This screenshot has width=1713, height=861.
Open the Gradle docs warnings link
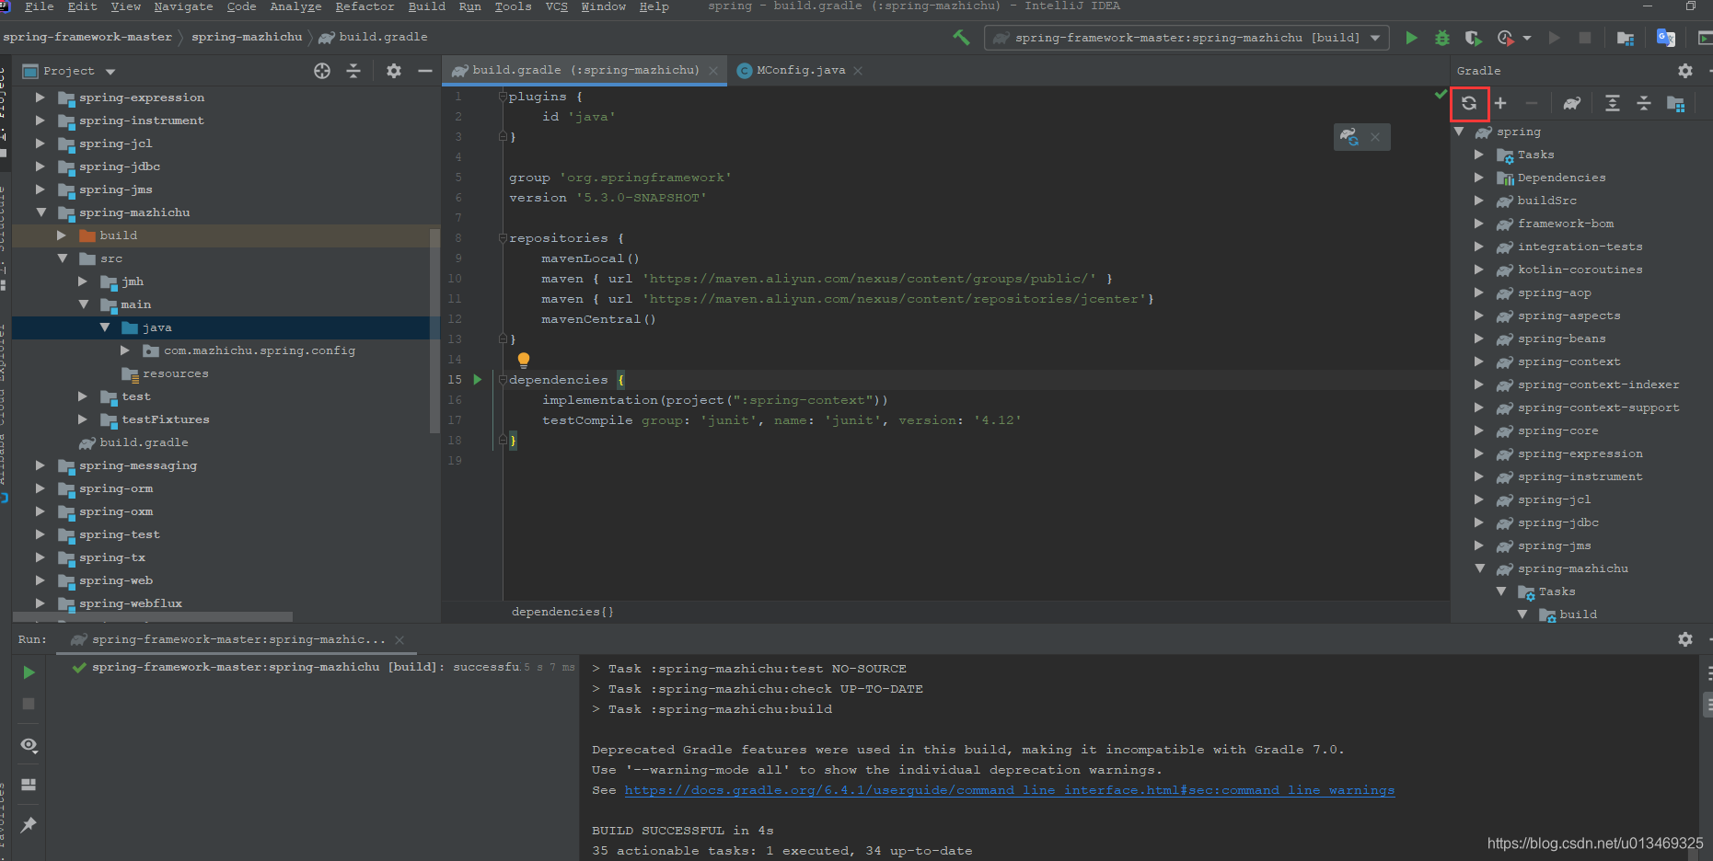(1010, 790)
